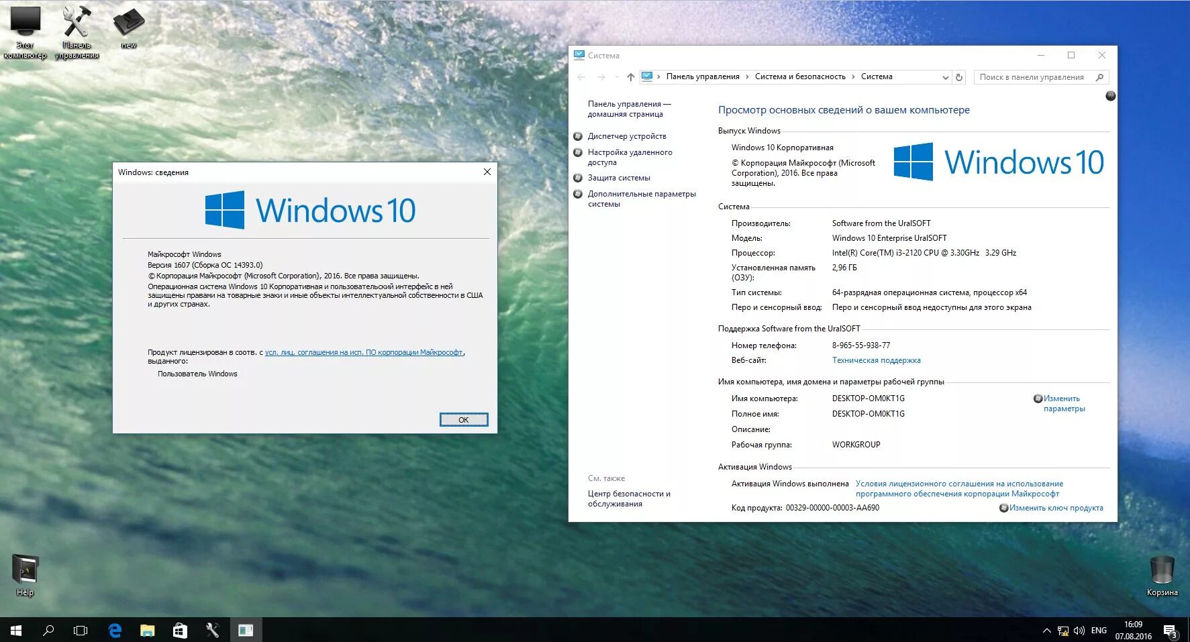Open Task View on the taskbar
This screenshot has height=642, width=1190.
(81, 630)
